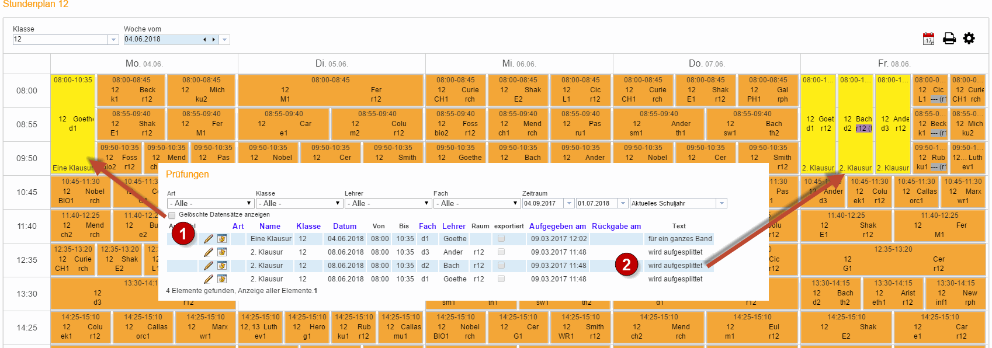The width and height of the screenshot is (992, 348).
Task: Click the '09.03.2017 12:02' Aufgegeben cell
Action: pos(559,239)
